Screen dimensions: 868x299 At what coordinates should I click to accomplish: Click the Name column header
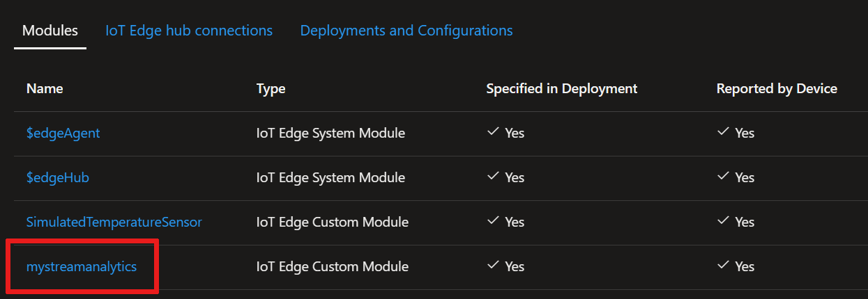pos(45,88)
